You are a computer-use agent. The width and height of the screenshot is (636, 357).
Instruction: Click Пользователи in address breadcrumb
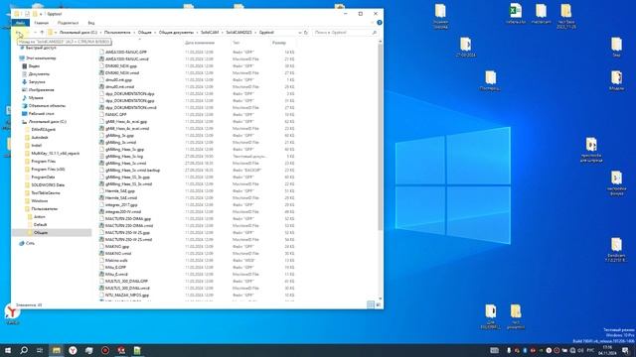point(117,33)
